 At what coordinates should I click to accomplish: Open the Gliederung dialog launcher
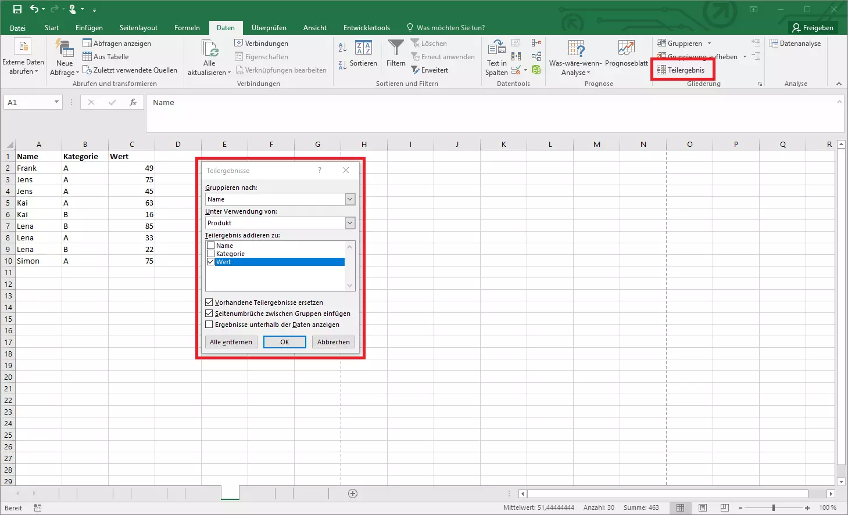coord(760,84)
